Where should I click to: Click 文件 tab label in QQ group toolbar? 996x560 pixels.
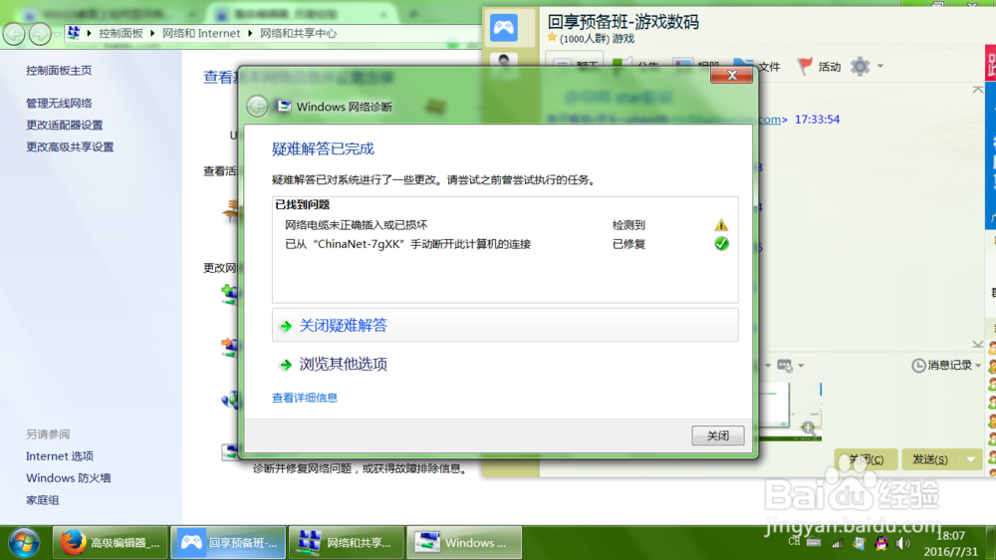[x=769, y=67]
